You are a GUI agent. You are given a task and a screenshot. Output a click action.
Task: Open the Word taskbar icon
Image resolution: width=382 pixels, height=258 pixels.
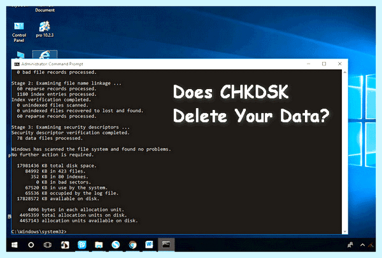tap(149, 245)
